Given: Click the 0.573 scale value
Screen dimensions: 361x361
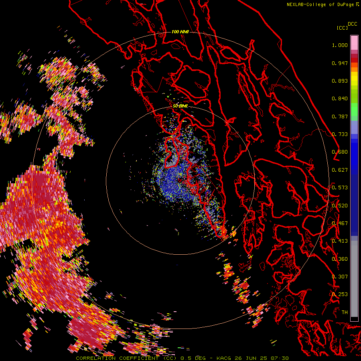Looking at the screenshot, I should [340, 188].
